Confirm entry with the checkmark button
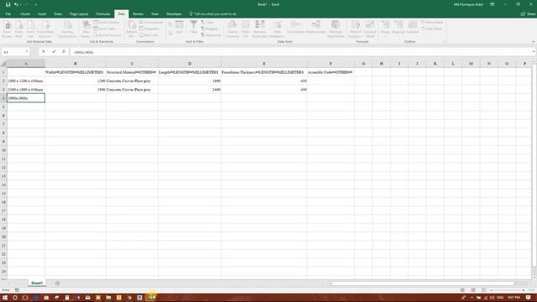The height and width of the screenshot is (302, 537). [54, 52]
